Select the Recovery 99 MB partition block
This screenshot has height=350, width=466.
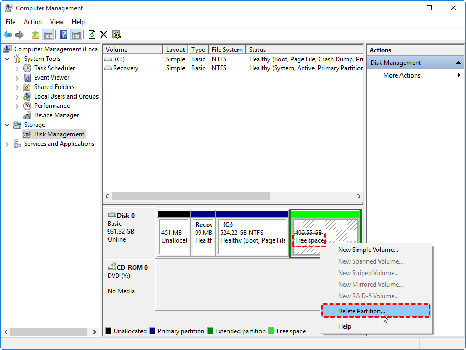click(x=203, y=233)
